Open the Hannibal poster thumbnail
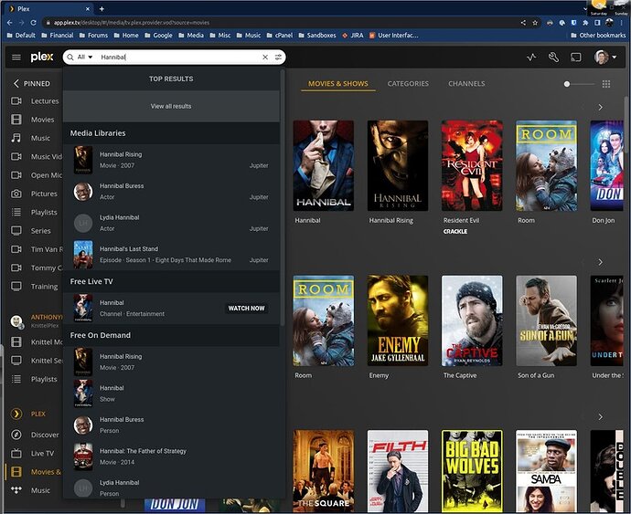This screenshot has width=631, height=514. tap(324, 165)
